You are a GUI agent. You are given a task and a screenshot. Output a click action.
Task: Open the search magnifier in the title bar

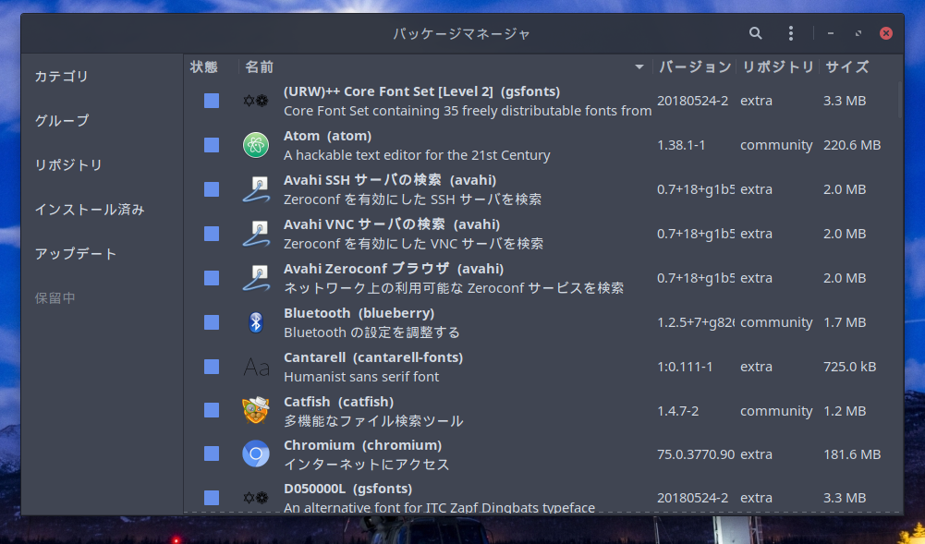click(x=755, y=33)
